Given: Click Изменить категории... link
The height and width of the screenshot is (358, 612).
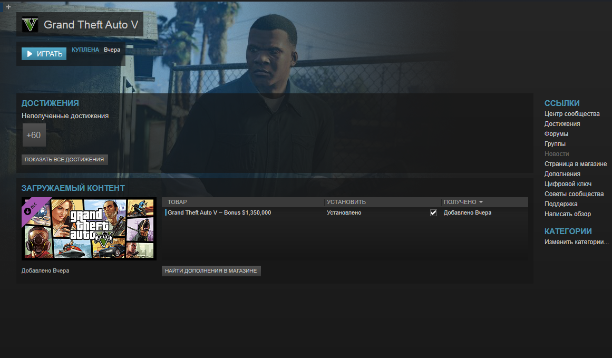Looking at the screenshot, I should [577, 242].
